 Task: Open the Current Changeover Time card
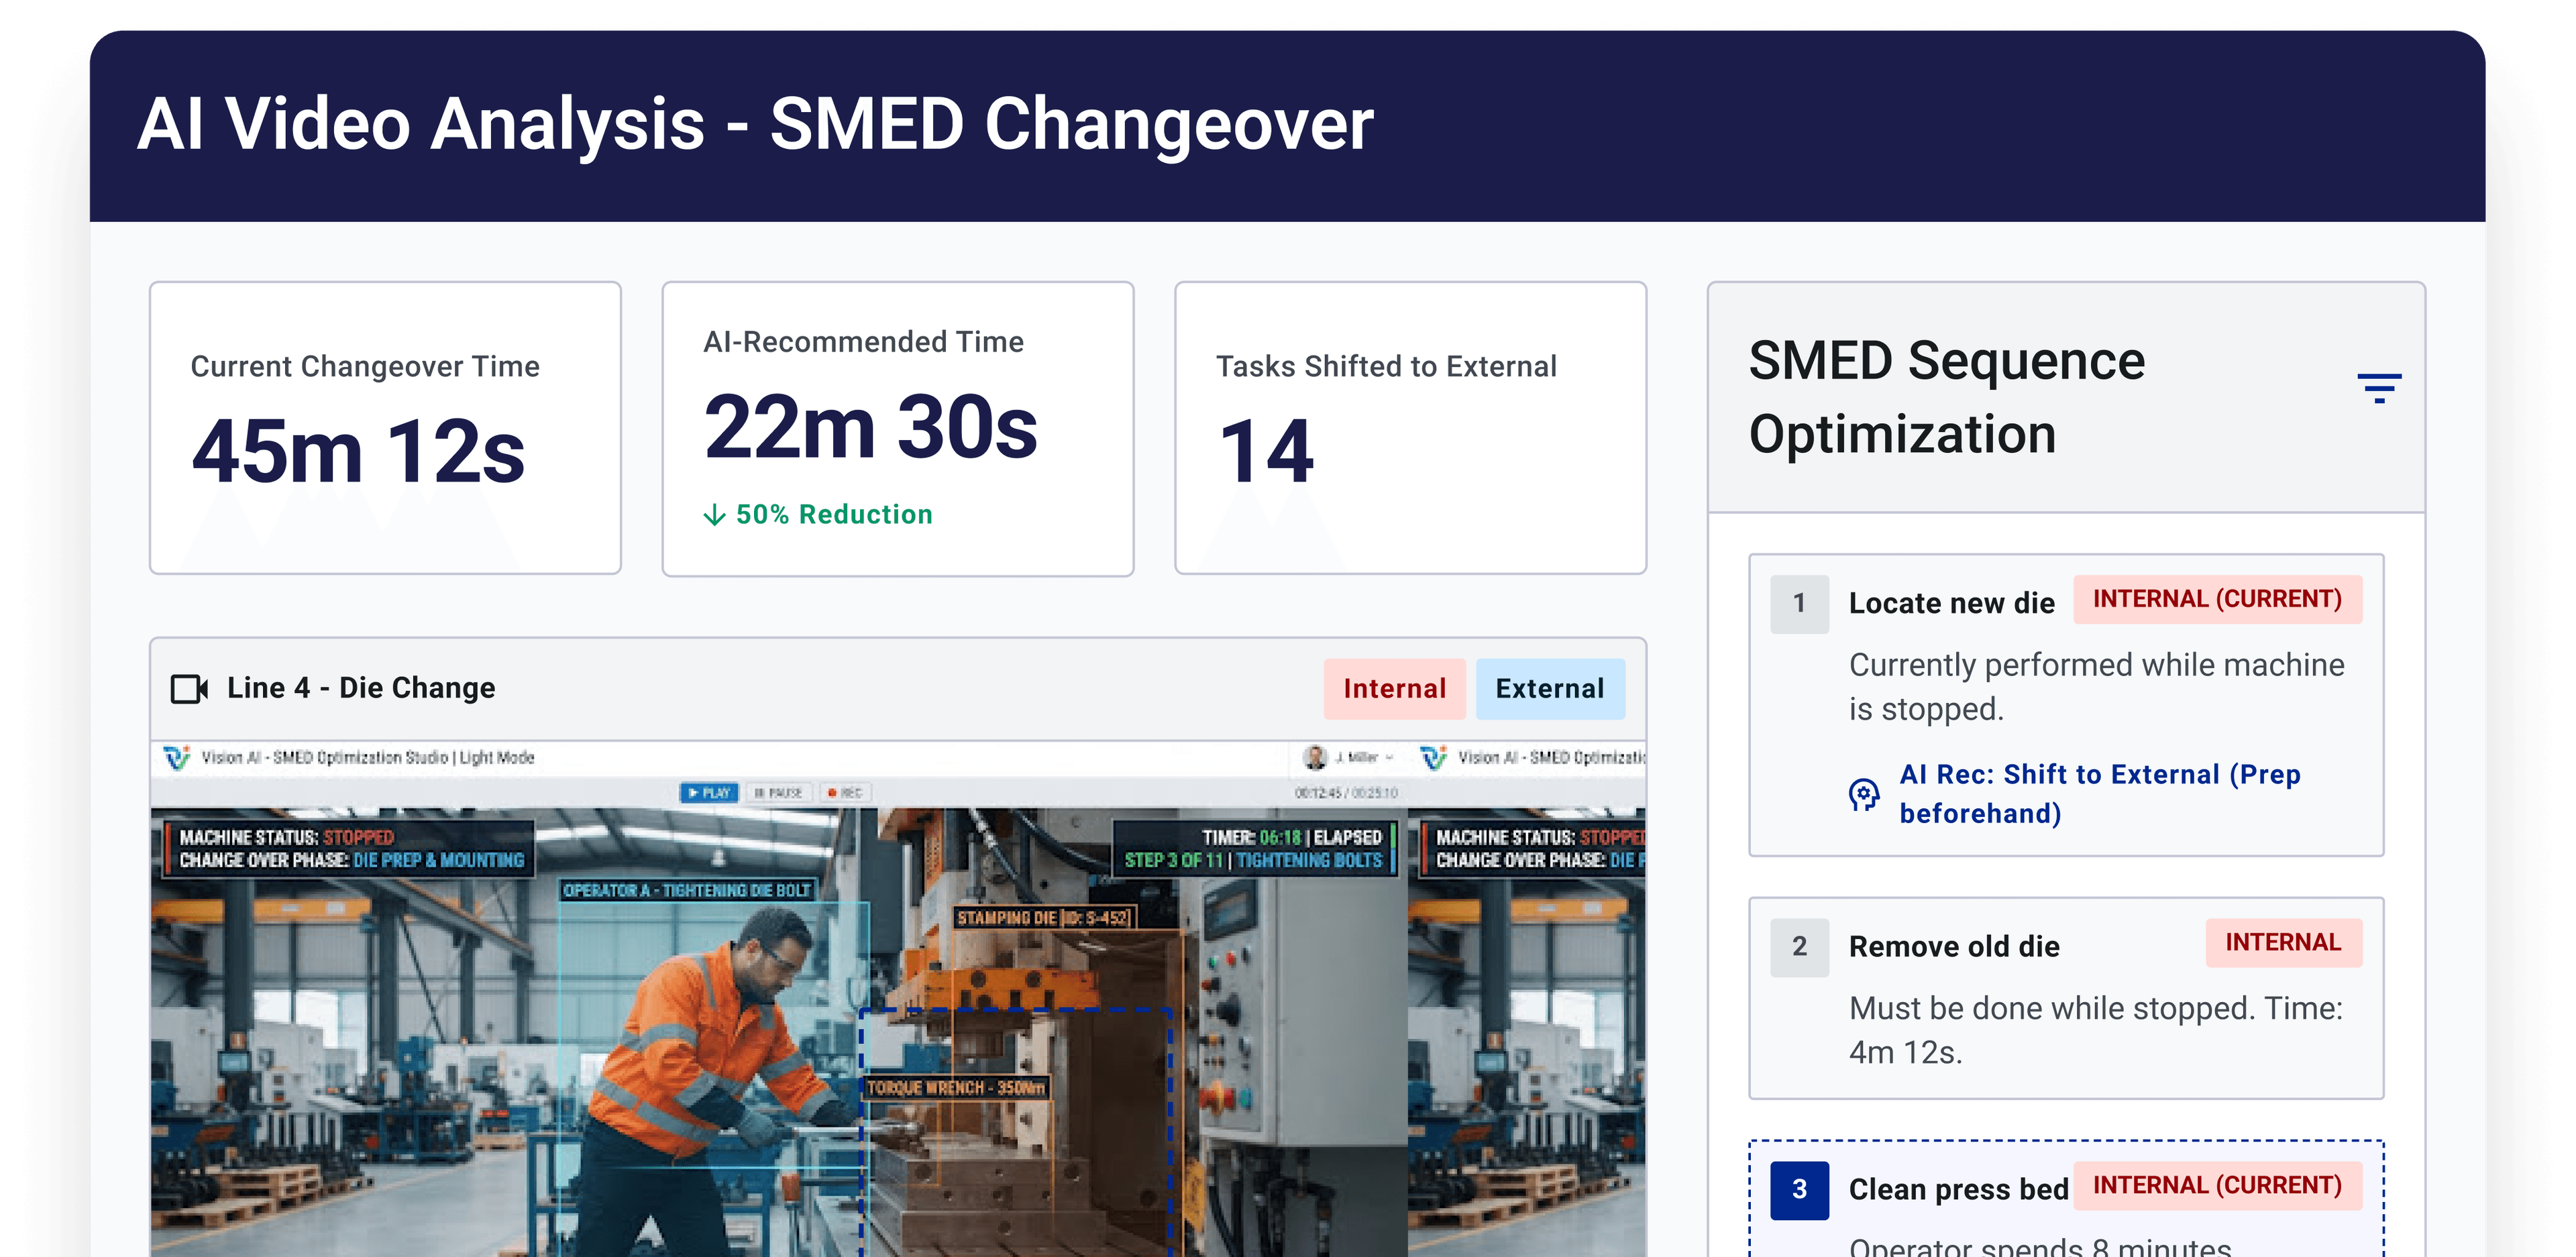[x=385, y=428]
